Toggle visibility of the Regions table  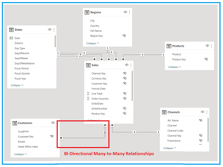[125, 12]
